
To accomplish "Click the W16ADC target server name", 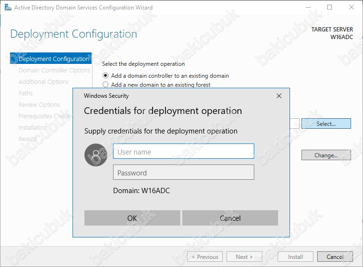I will (342, 37).
